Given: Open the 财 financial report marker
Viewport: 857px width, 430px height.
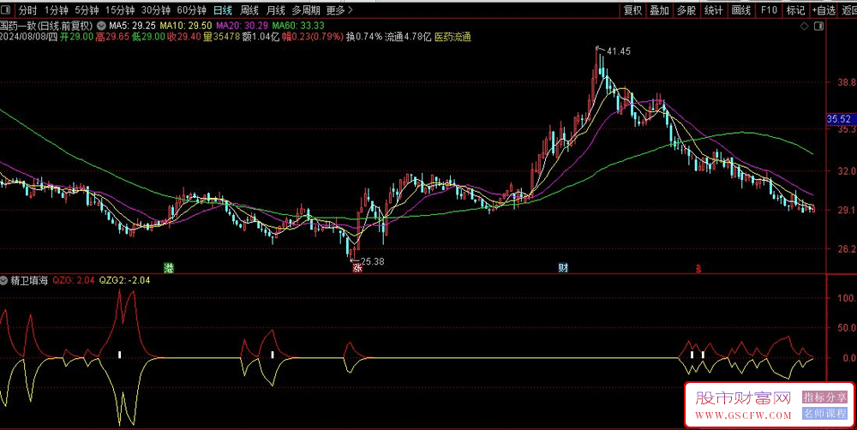Looking at the screenshot, I should [562, 268].
